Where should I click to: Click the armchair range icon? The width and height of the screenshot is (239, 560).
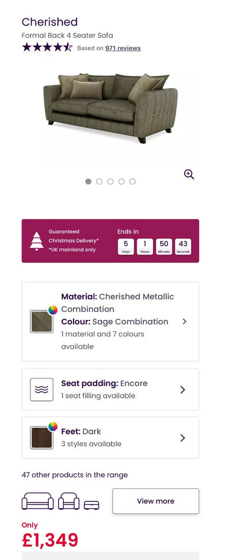68,501
